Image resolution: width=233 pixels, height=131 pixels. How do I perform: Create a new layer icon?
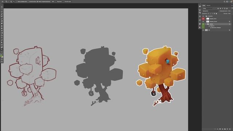point(227,129)
